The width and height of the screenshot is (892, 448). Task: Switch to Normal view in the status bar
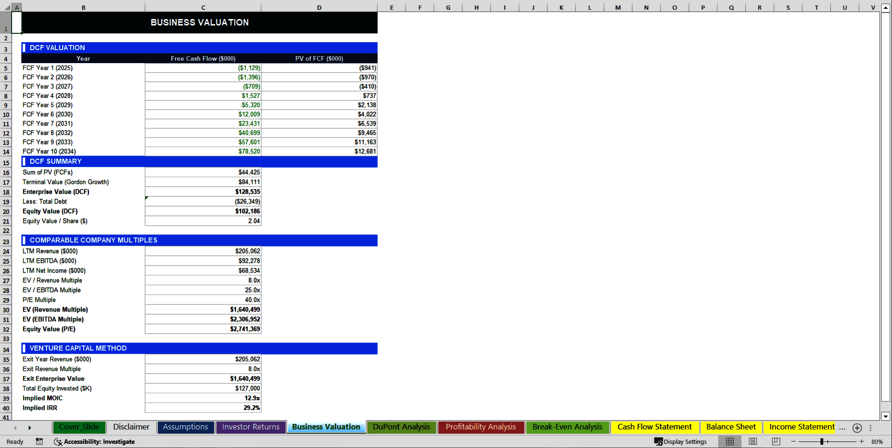[x=729, y=442]
